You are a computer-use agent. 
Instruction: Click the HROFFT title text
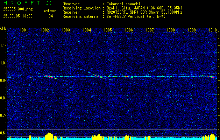(22, 3)
